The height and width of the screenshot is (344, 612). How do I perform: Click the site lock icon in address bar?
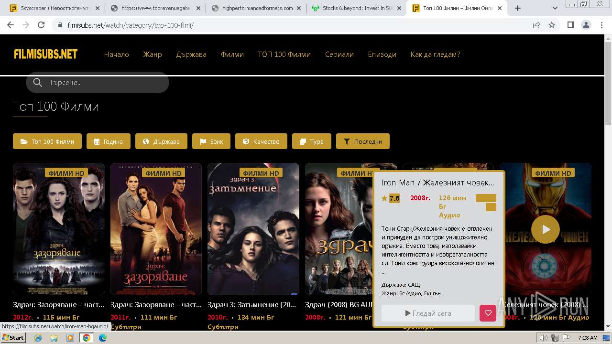pyautogui.click(x=60, y=25)
